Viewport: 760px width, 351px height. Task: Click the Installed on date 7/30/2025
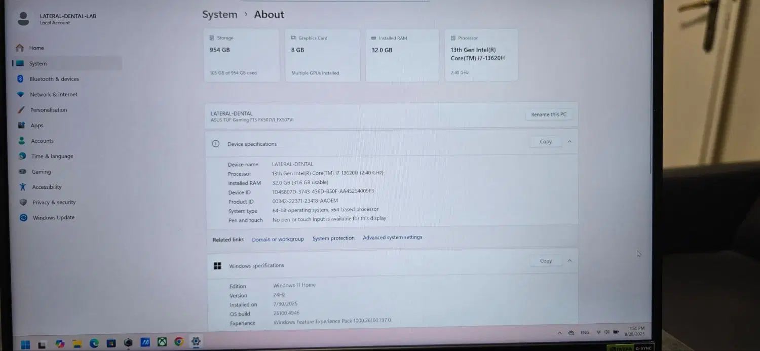click(285, 304)
